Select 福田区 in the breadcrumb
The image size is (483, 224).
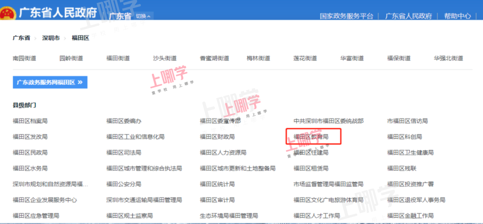(x=81, y=38)
